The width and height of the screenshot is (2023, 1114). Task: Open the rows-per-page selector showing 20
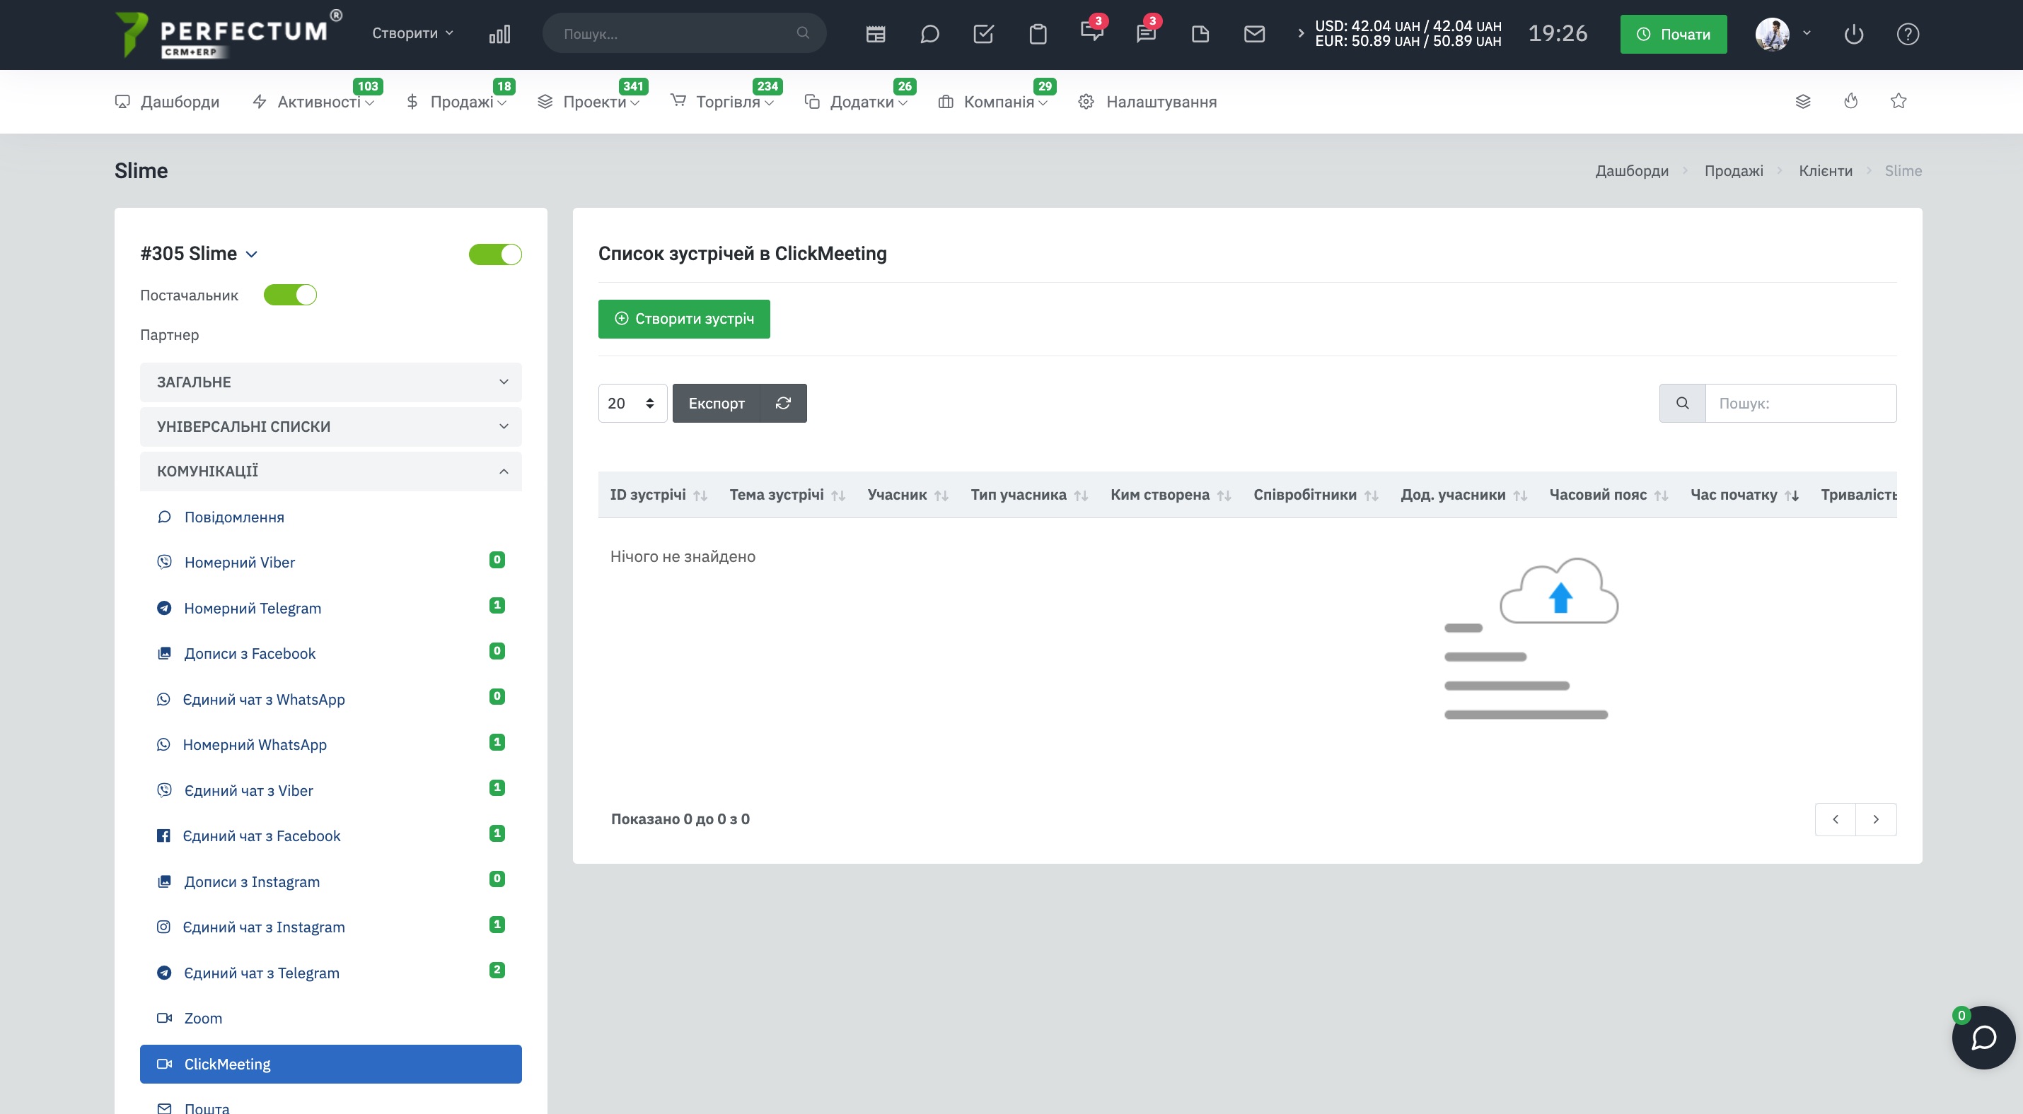click(x=632, y=403)
